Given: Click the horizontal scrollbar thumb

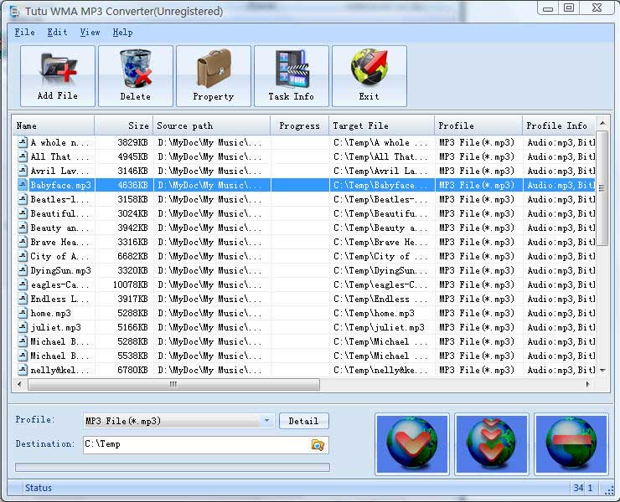Looking at the screenshot, I should pyautogui.click(x=173, y=384).
